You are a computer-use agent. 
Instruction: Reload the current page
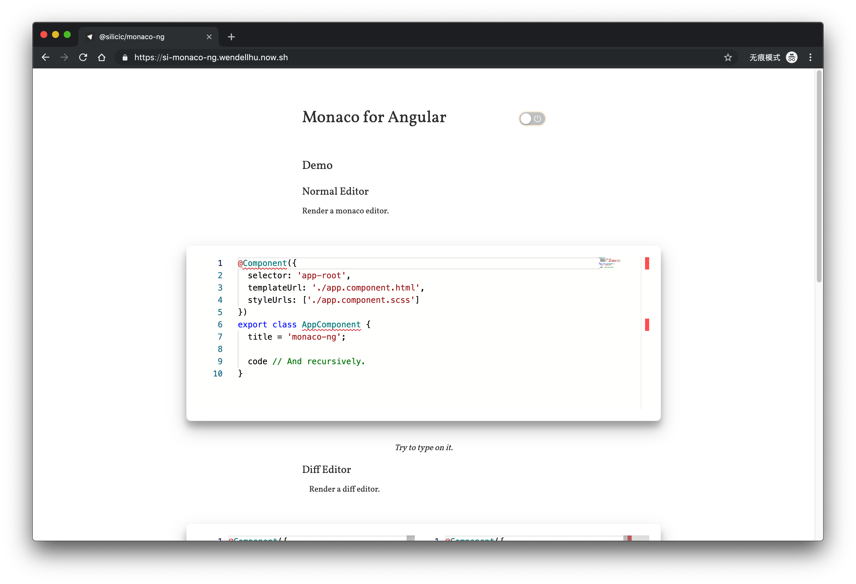point(83,58)
